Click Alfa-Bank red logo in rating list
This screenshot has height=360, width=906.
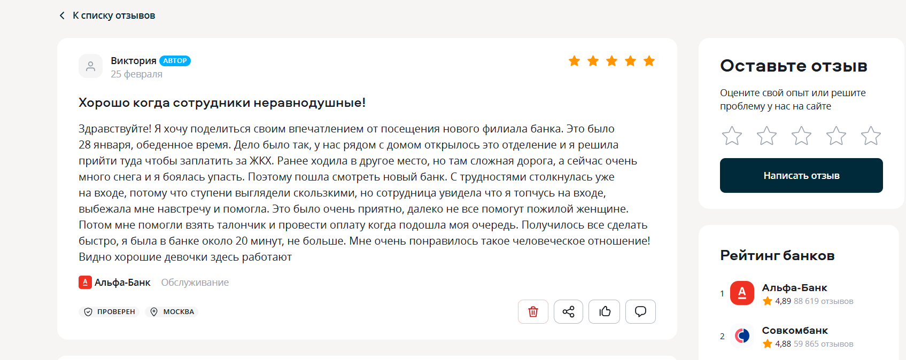tap(742, 293)
